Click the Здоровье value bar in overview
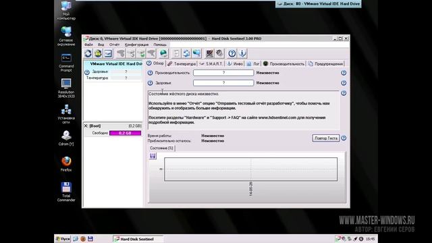The height and width of the screenshot is (243, 432). (x=223, y=83)
